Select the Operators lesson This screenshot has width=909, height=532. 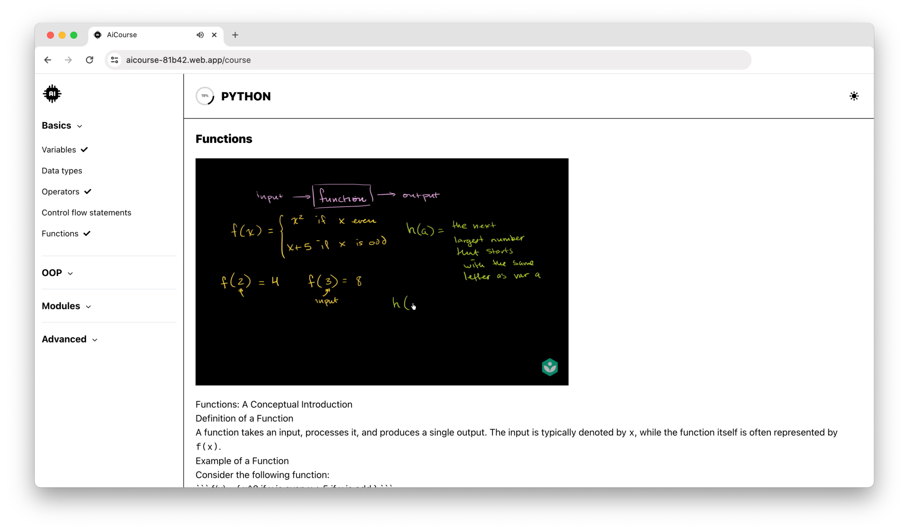[61, 192]
